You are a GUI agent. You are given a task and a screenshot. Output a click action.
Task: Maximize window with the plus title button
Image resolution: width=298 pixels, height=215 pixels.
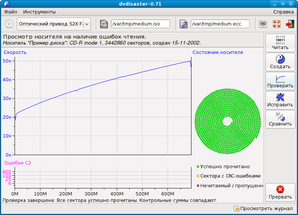click(x=283, y=4)
